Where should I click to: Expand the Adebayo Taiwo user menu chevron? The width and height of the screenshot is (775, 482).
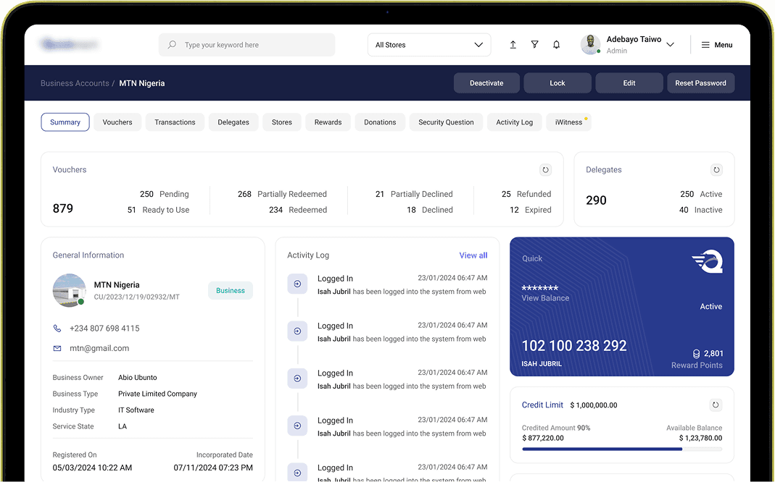(x=670, y=44)
